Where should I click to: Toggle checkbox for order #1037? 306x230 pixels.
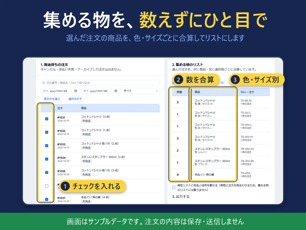47,199
